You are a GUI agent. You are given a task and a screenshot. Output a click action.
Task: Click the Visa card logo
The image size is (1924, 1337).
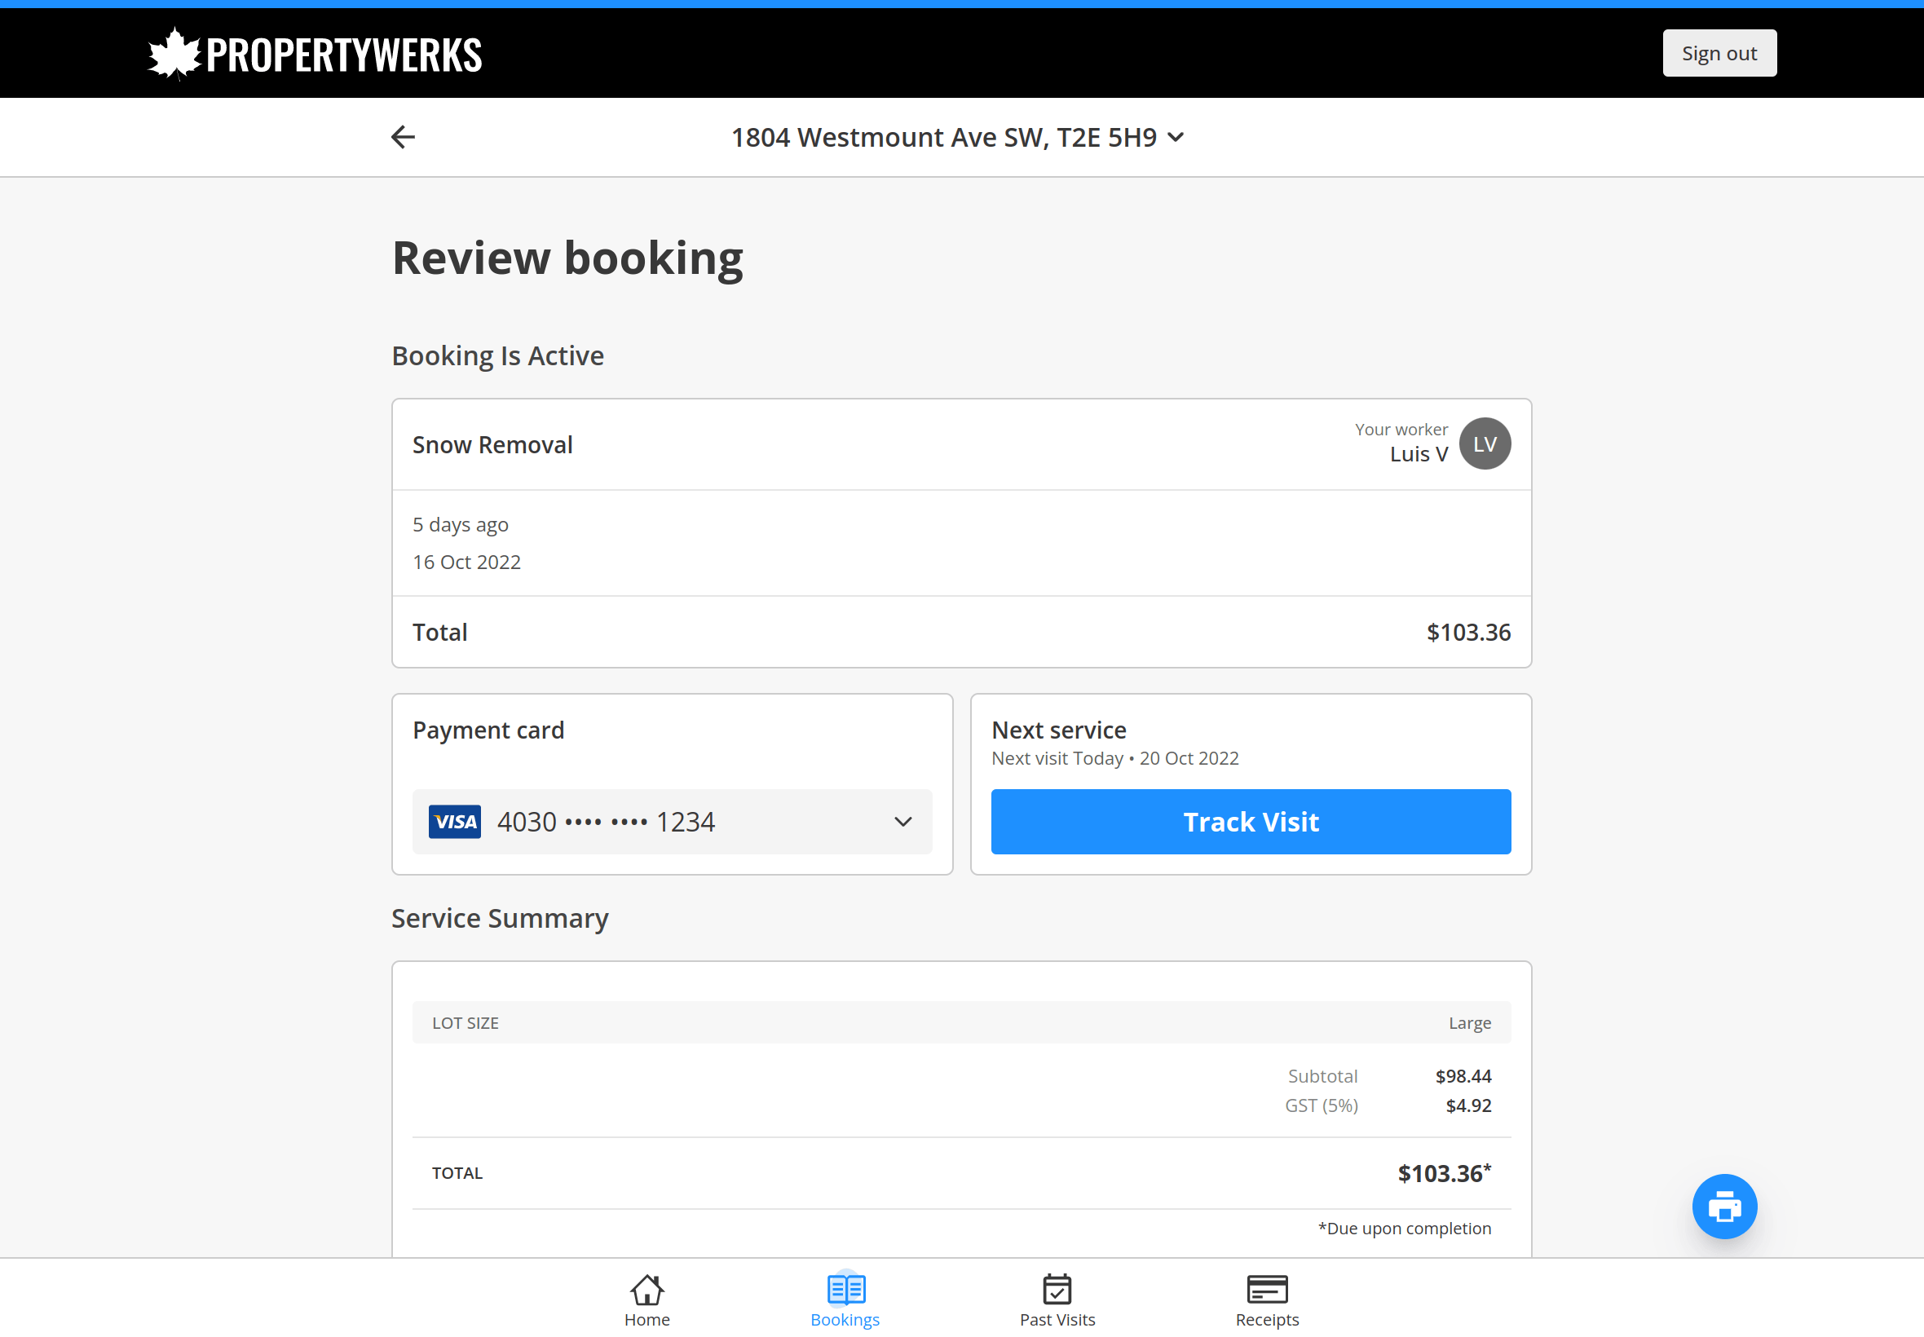click(455, 822)
